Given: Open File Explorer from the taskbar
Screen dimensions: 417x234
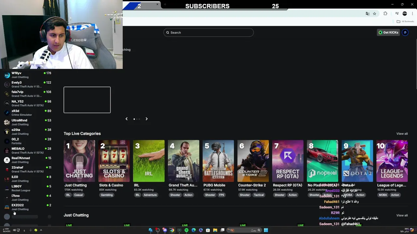Looking at the screenshot, I should [x=215, y=230].
